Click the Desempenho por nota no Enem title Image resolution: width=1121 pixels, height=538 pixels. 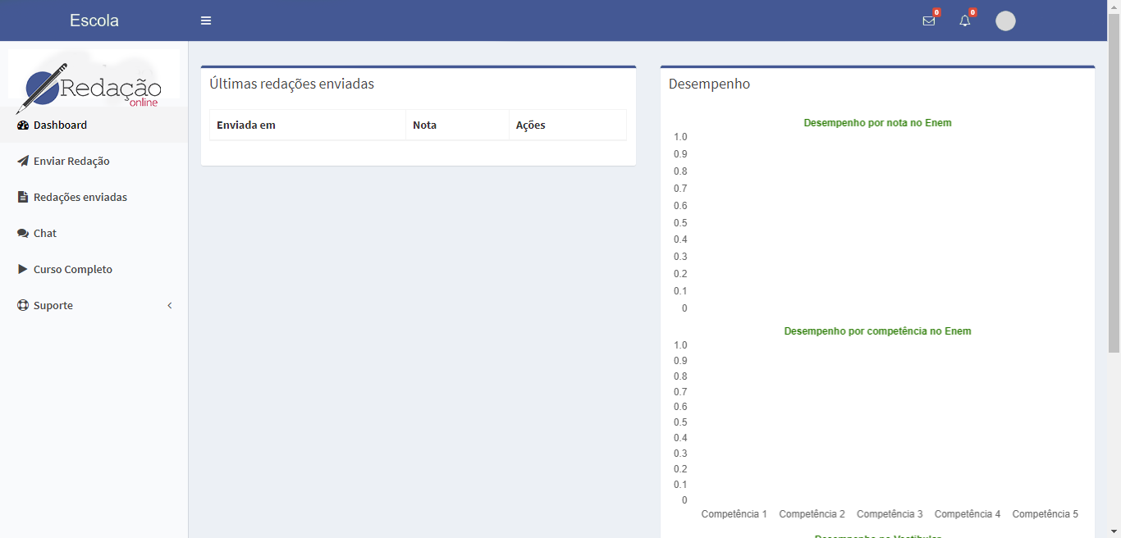[877, 123]
